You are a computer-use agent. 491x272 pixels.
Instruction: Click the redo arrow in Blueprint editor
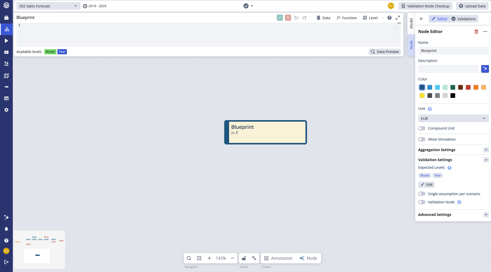point(304,18)
